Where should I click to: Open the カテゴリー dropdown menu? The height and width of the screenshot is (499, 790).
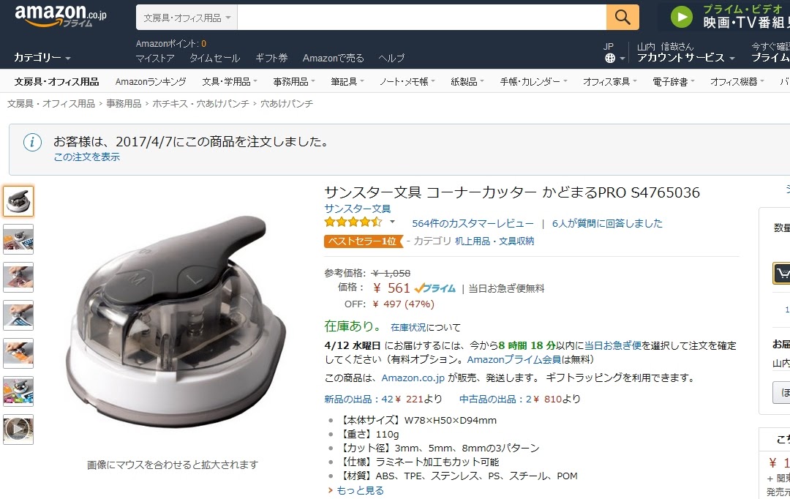pyautogui.click(x=42, y=58)
